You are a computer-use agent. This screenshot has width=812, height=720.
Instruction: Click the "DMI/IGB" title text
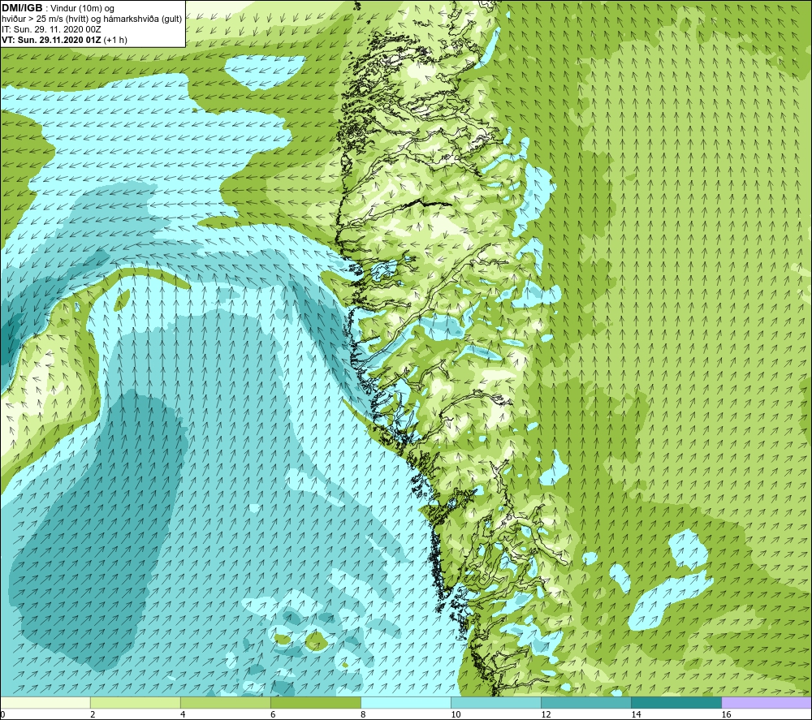point(22,8)
